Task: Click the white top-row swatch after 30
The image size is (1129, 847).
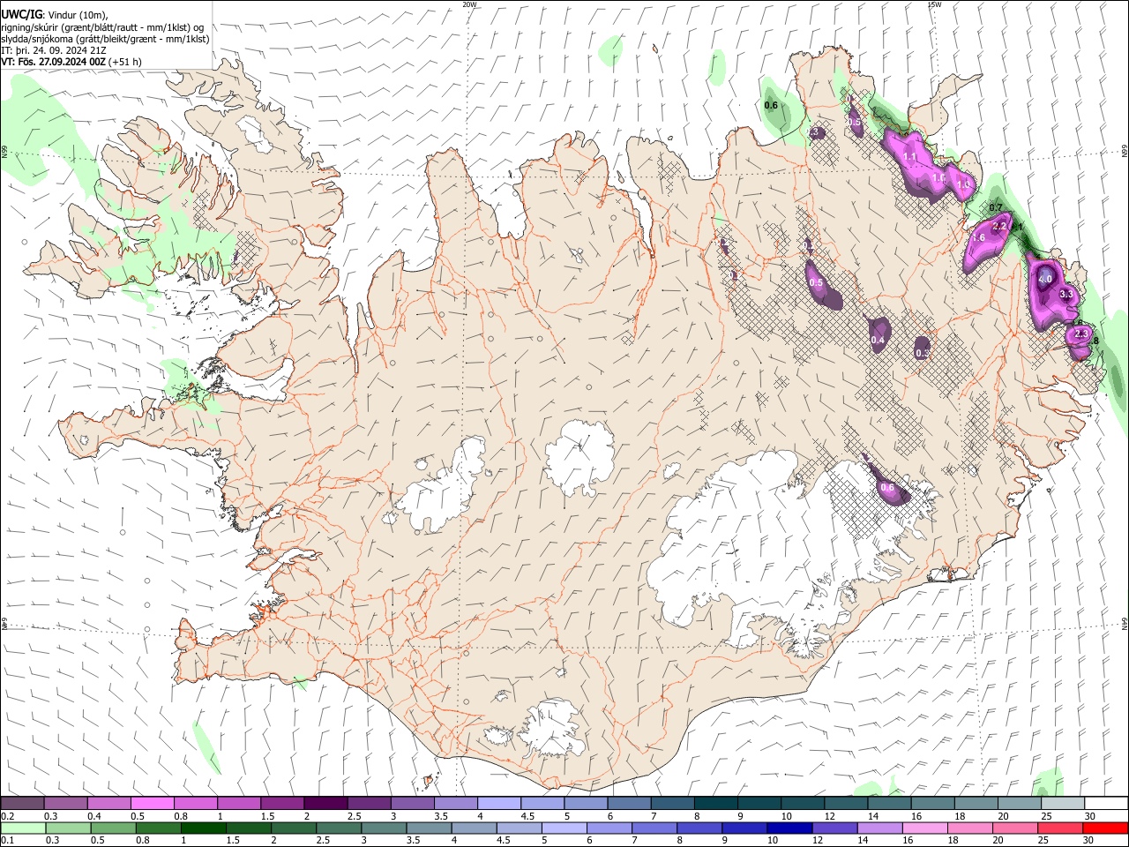Action: [1106, 804]
